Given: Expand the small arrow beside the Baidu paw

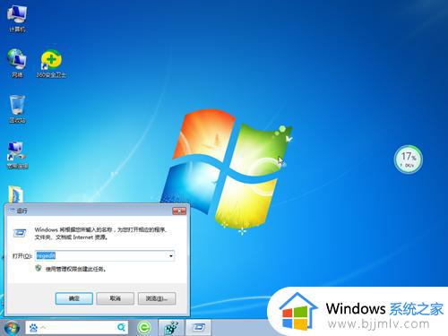Looking at the screenshot, I should click(43, 328).
